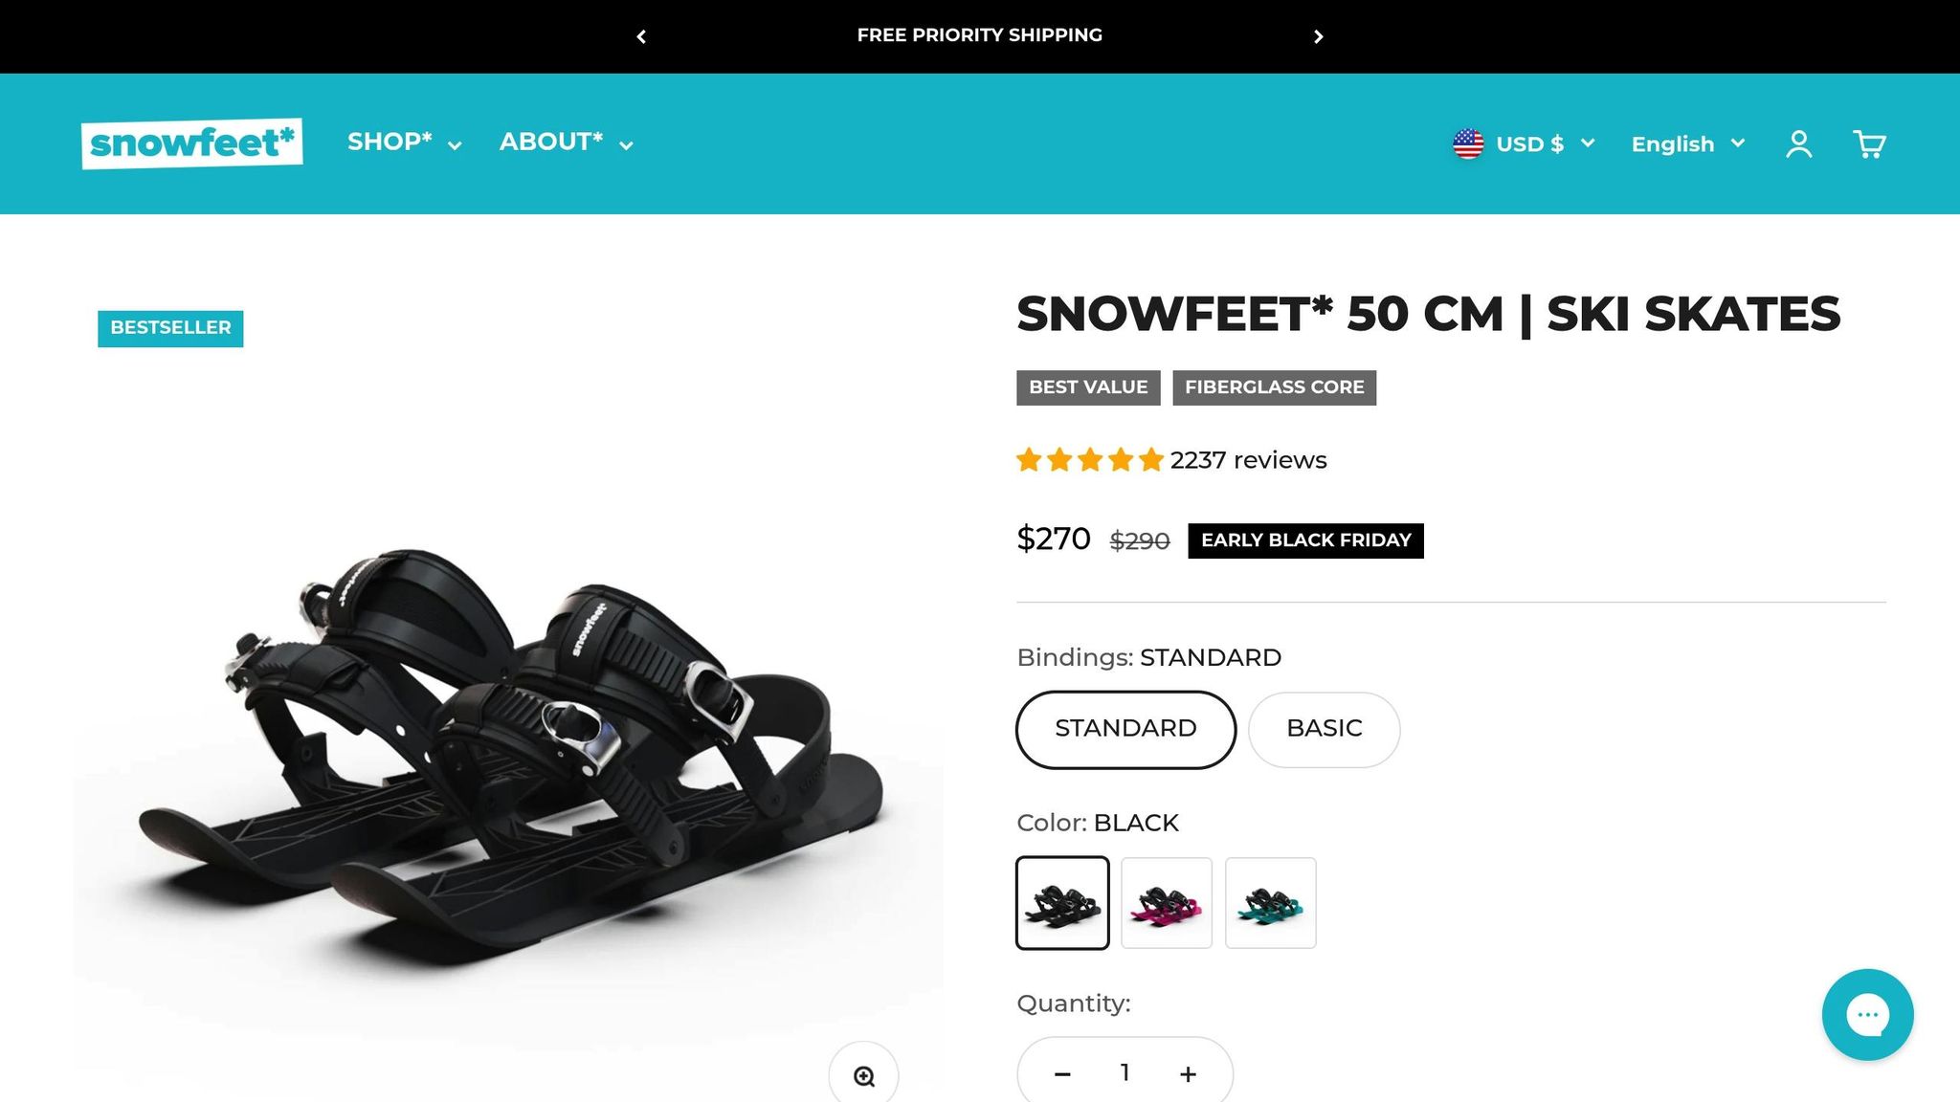Expand the USD $ currency dropdown

(x=1545, y=144)
